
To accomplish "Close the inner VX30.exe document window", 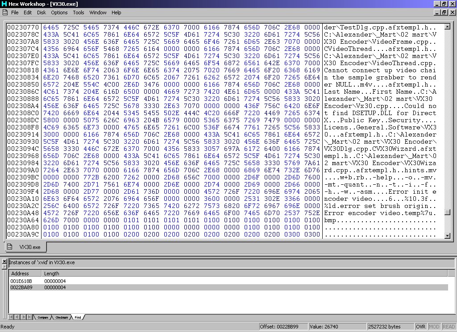I will click(x=453, y=12).
